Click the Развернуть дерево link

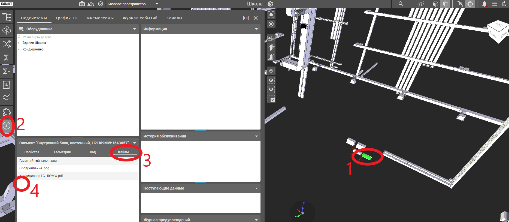tap(37, 37)
